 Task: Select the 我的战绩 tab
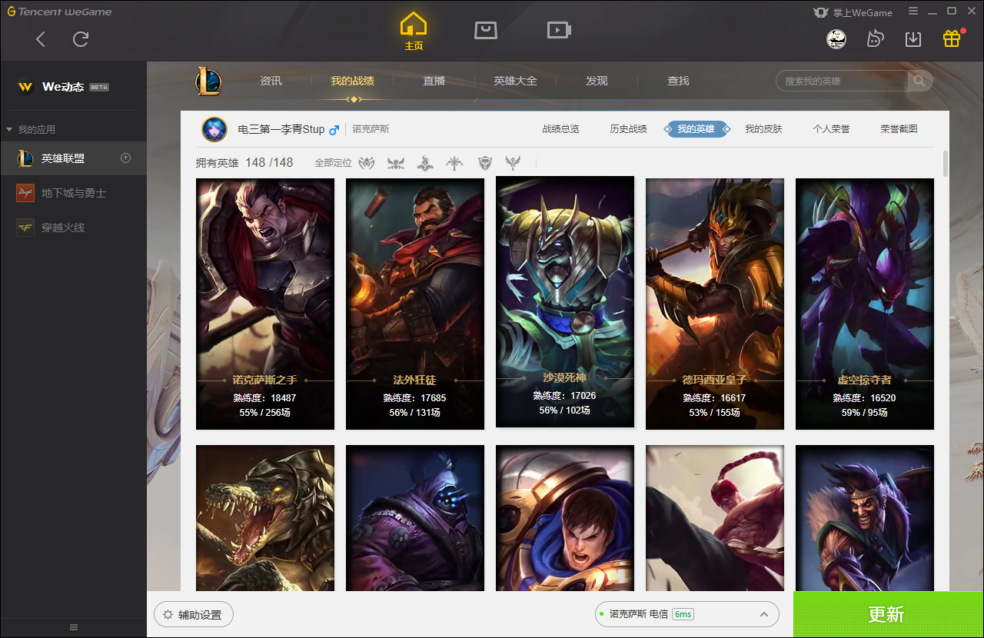[353, 81]
